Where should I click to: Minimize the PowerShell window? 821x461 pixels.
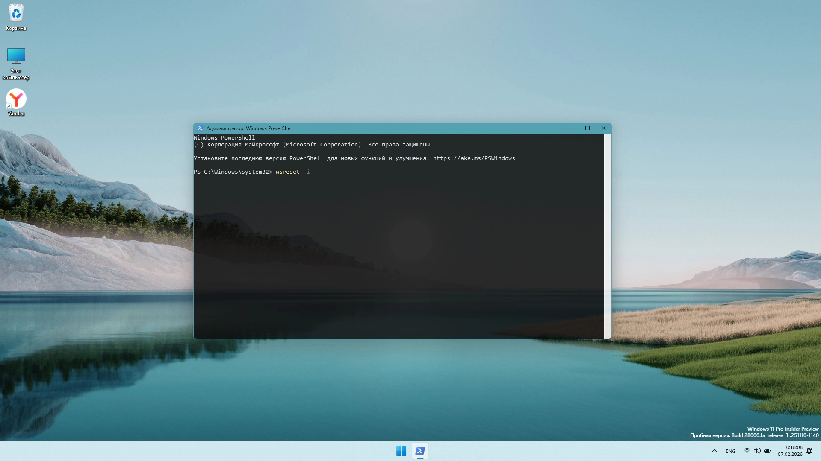click(572, 128)
